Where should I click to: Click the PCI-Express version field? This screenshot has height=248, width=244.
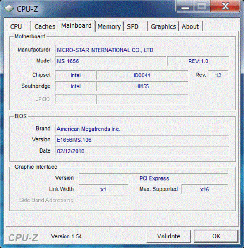tap(153, 179)
